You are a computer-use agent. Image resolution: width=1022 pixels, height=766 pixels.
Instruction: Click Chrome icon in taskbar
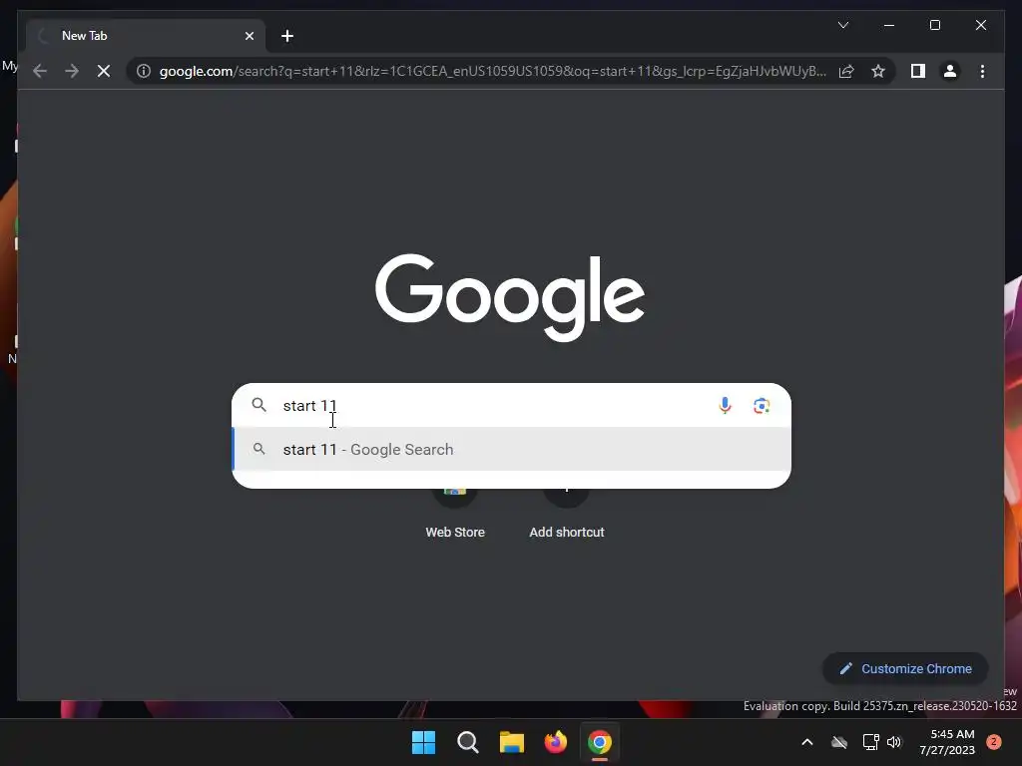(x=599, y=742)
